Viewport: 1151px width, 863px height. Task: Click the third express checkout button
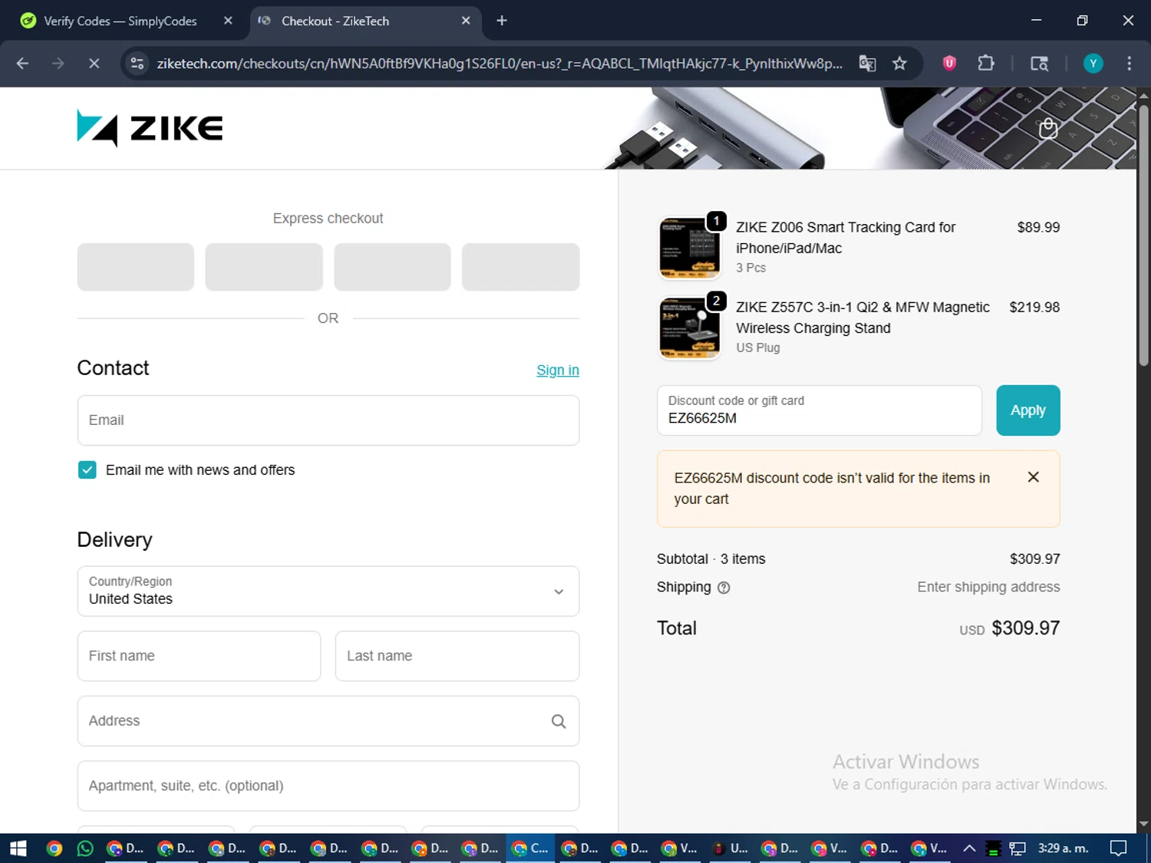392,267
